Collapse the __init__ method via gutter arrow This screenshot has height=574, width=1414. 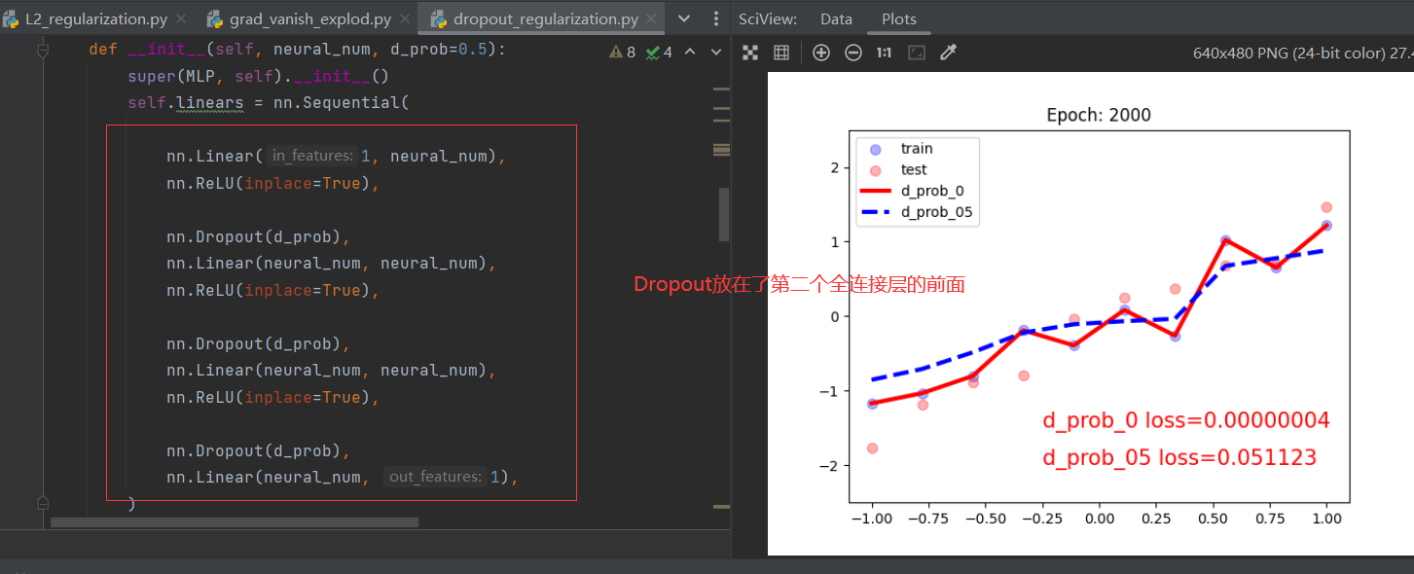tap(41, 48)
